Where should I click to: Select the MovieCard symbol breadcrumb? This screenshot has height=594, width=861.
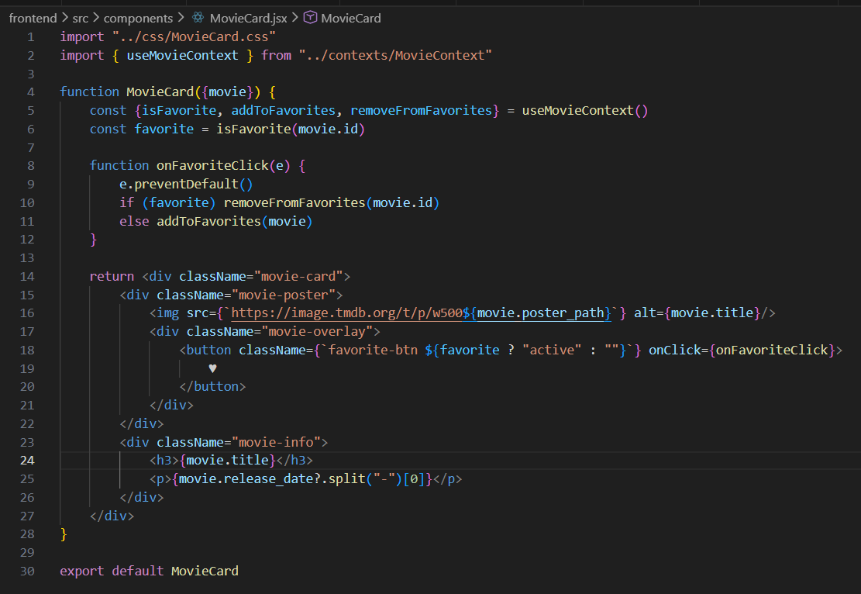(x=350, y=17)
